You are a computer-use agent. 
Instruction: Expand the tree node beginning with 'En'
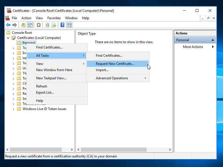pos(13,53)
